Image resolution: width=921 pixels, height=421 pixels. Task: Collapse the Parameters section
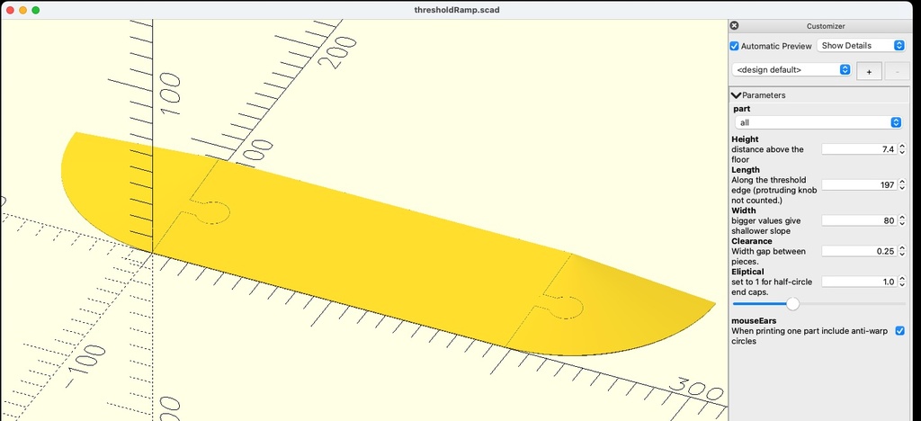tap(736, 95)
